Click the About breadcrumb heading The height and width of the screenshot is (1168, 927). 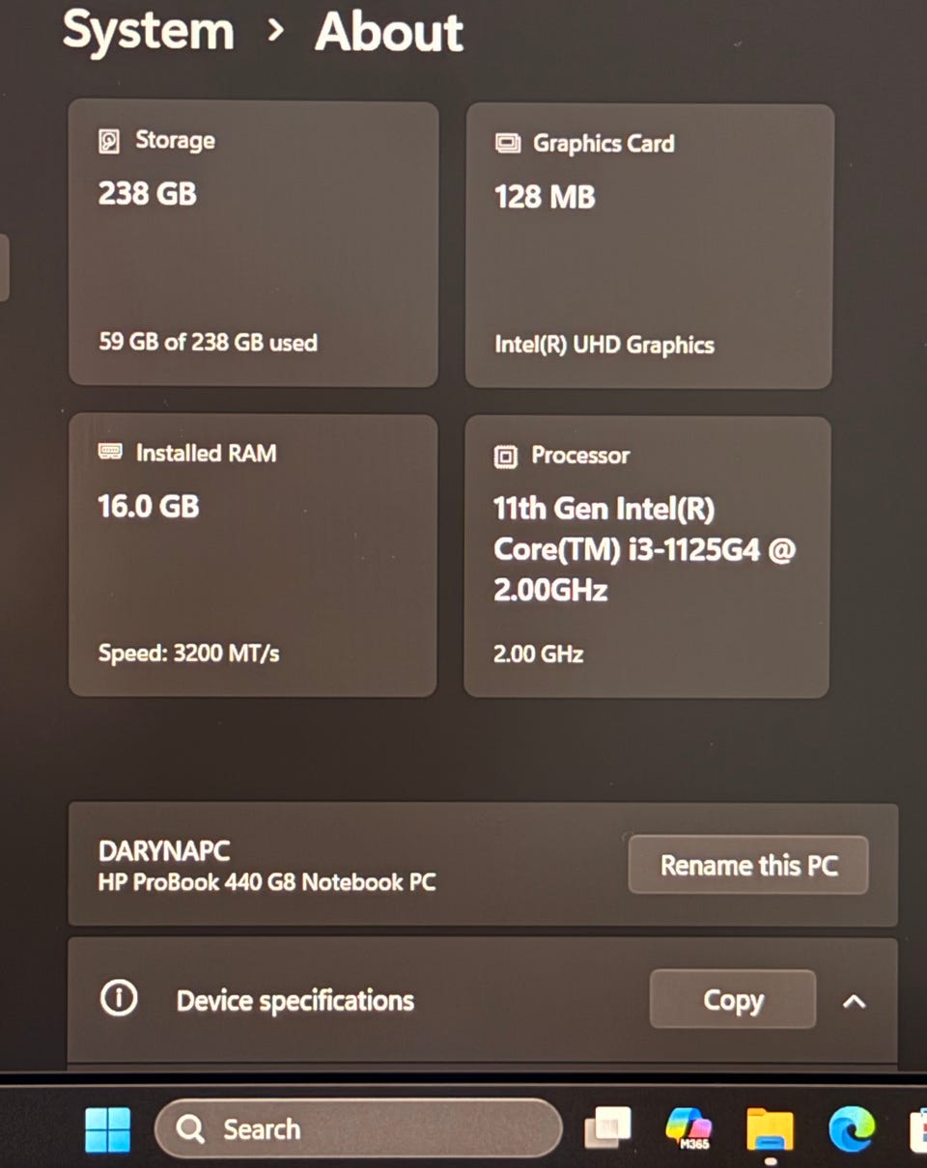(389, 31)
